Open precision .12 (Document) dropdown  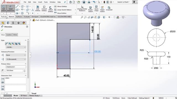16,59
